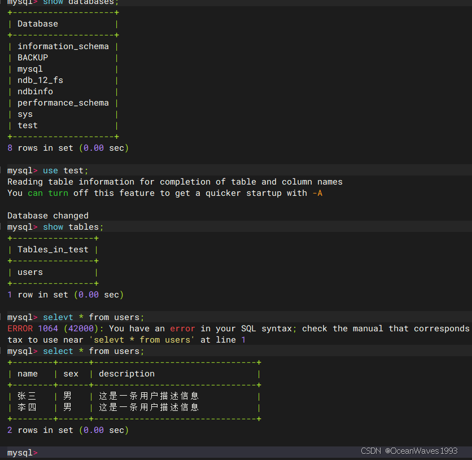The width and height of the screenshot is (472, 460).
Task: Click the 'Database' column header
Action: (38, 24)
